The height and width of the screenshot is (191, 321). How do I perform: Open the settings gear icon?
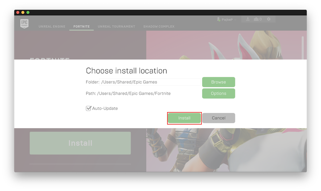(269, 19)
